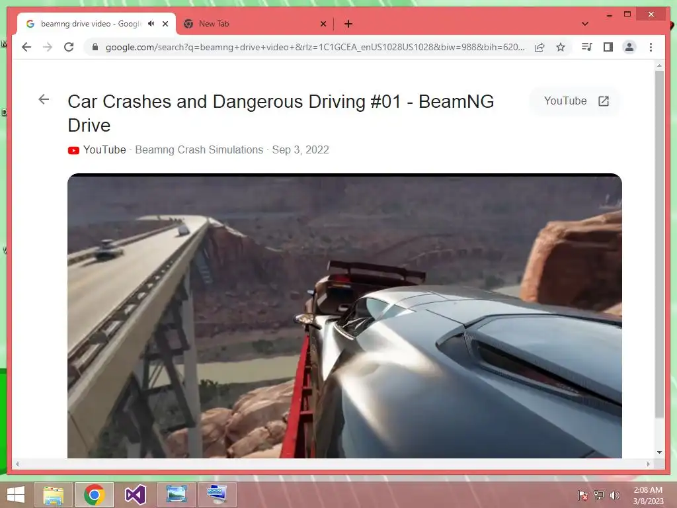
Task: Play the BeamNG video thumbnail
Action: (x=344, y=316)
